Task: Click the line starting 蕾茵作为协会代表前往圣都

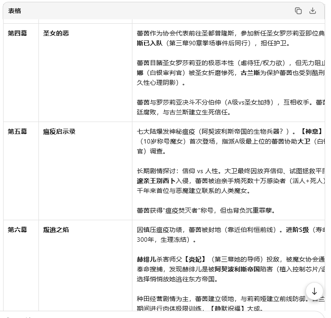Action: pyautogui.click(x=231, y=33)
